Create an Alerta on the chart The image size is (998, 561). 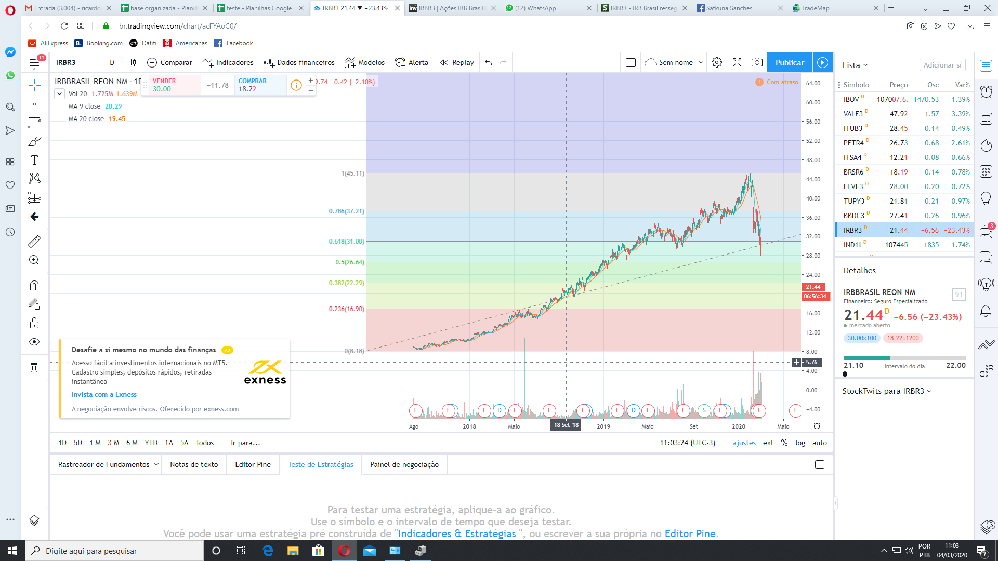(x=412, y=62)
